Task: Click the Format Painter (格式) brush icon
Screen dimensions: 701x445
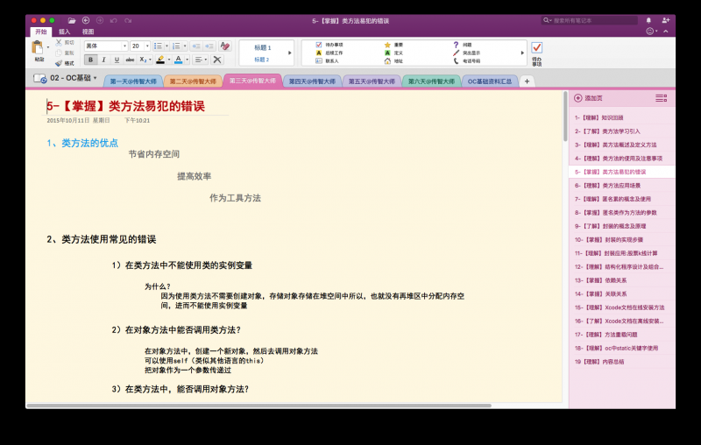Action: (x=59, y=63)
